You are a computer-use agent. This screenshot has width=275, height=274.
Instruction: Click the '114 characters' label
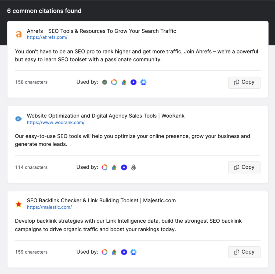(31, 167)
